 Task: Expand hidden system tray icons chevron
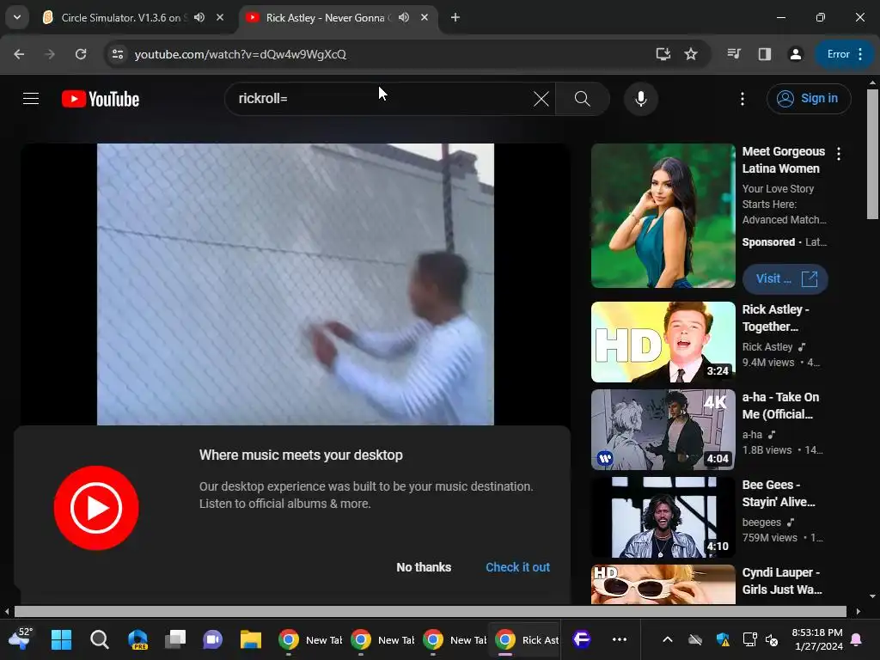point(667,639)
